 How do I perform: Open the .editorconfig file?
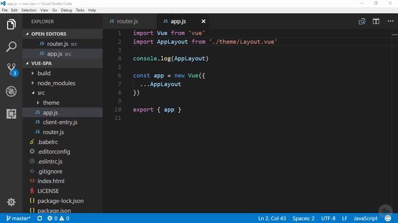(63, 152)
